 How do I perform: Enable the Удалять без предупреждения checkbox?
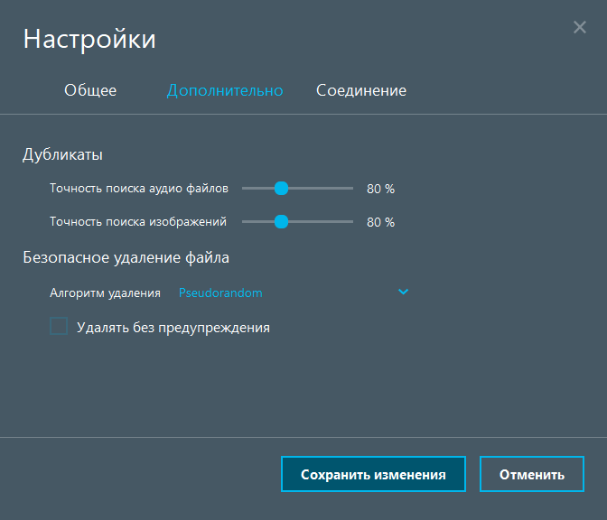59,326
